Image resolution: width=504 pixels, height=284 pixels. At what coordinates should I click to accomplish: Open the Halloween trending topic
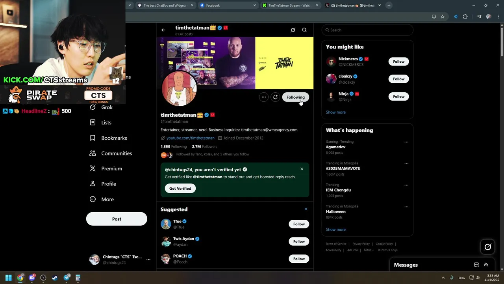click(x=336, y=212)
